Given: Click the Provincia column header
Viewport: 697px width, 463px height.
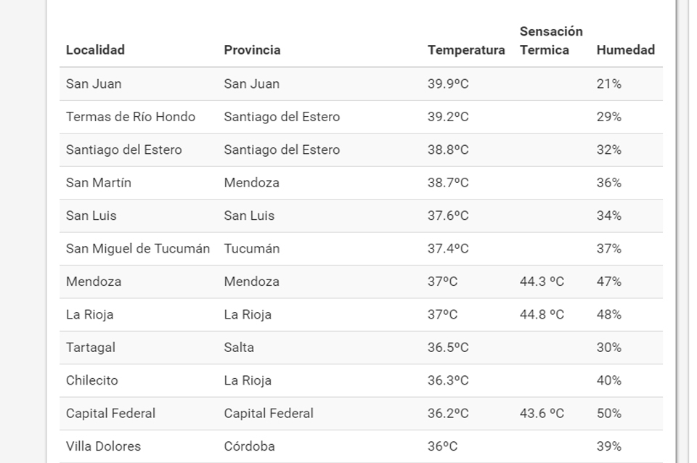Looking at the screenshot, I should tap(252, 50).
